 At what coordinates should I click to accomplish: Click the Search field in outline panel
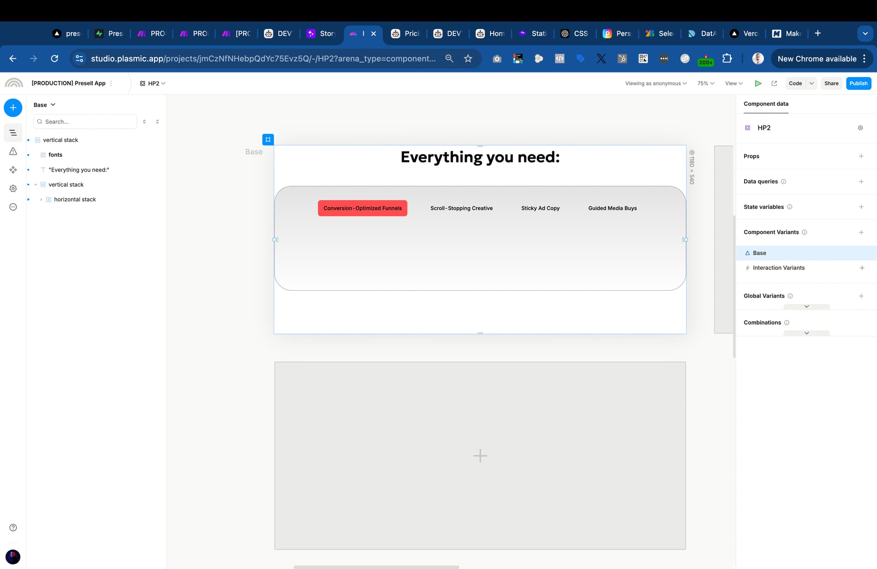point(87,122)
